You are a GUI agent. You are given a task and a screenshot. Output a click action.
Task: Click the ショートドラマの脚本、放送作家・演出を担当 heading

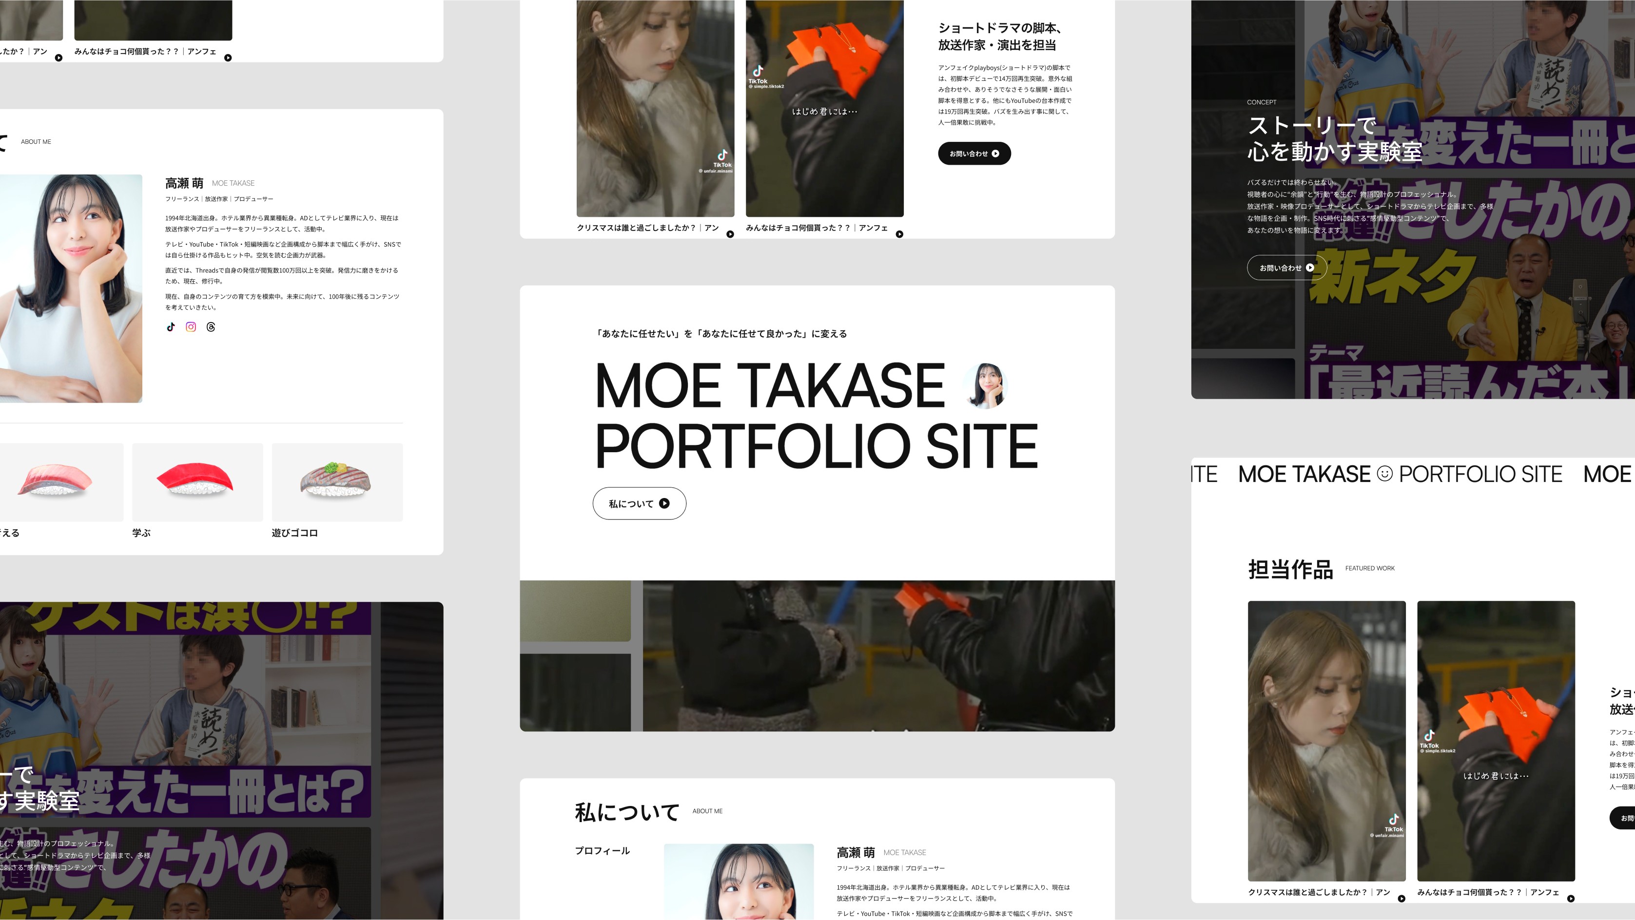pyautogui.click(x=1001, y=36)
